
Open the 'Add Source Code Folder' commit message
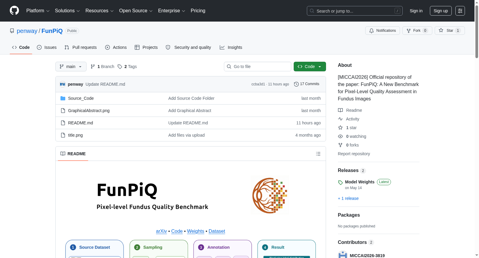pyautogui.click(x=191, y=98)
